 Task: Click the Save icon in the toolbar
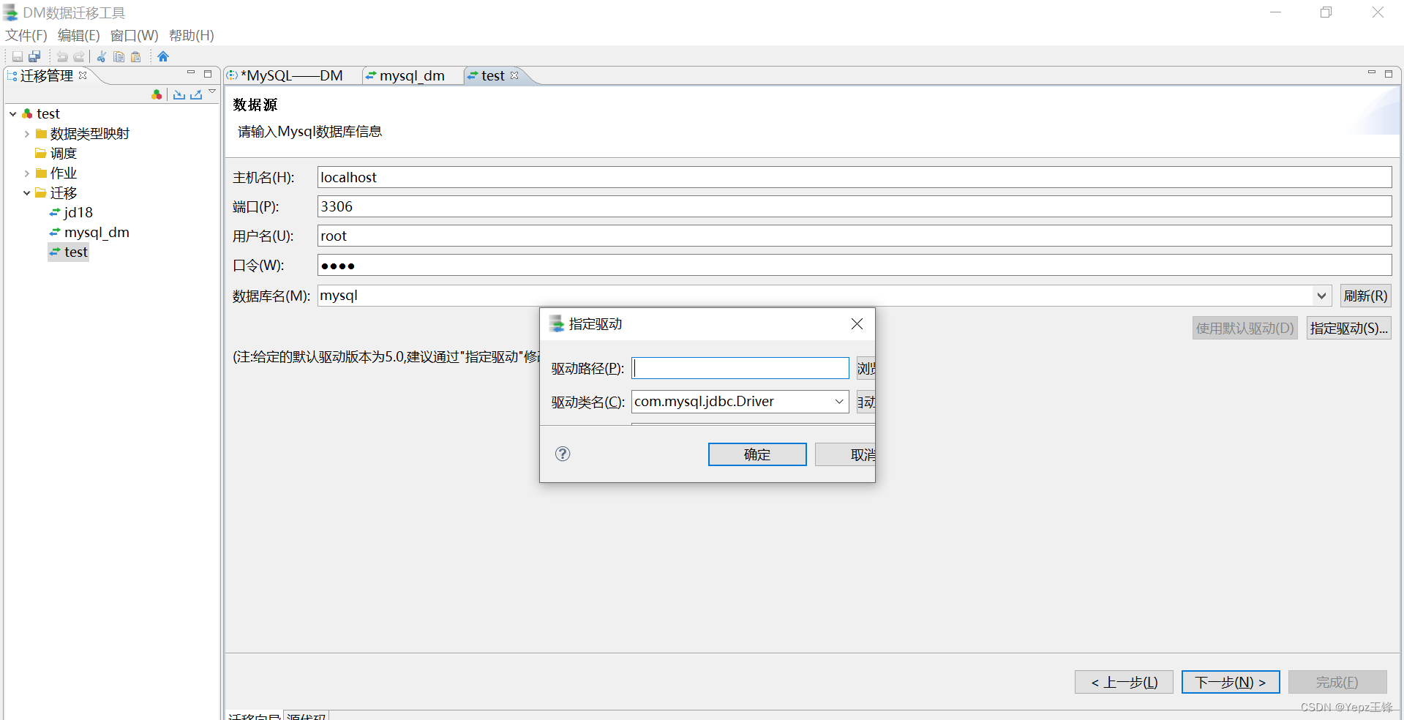tap(18, 56)
